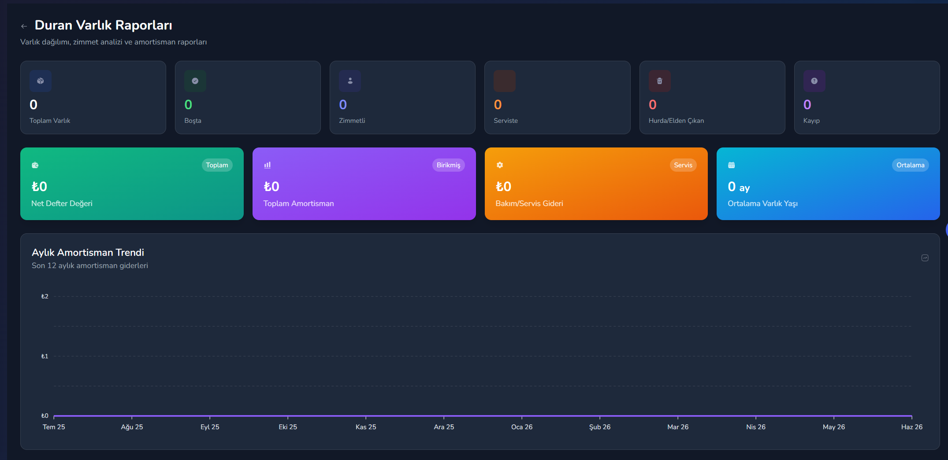Screen dimensions: 948x460
Task: Click the Duran Varlık Raporları page title
Action: pyautogui.click(x=104, y=25)
